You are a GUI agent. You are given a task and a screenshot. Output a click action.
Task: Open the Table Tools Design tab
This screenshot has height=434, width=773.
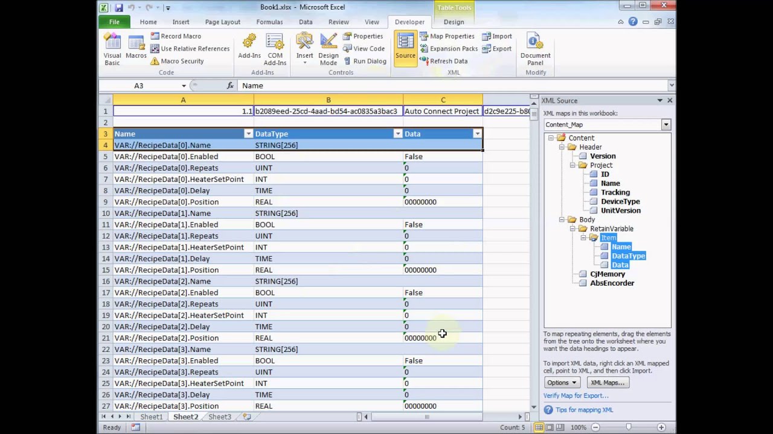(x=454, y=22)
